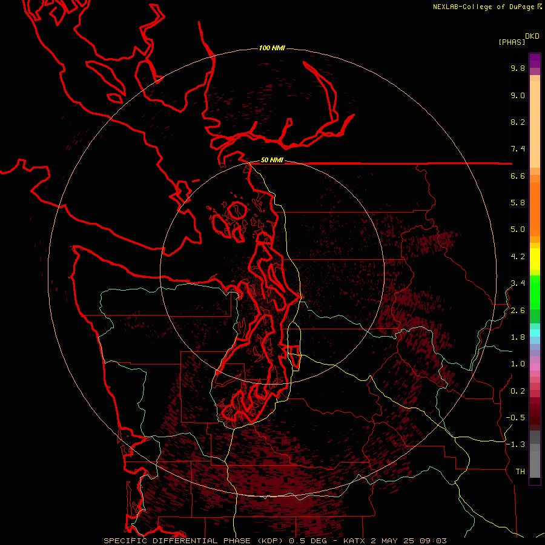
Task: Select the 7.4 legend value
Action: [518, 149]
